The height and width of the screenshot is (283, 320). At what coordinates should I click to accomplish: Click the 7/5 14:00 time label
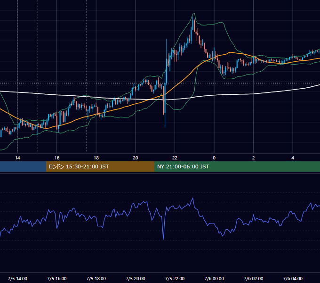(x=17, y=278)
